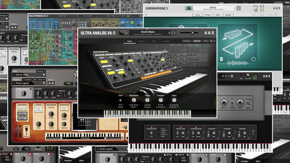Open Browser tab in Ultra Analog VA-3

pos(142,41)
